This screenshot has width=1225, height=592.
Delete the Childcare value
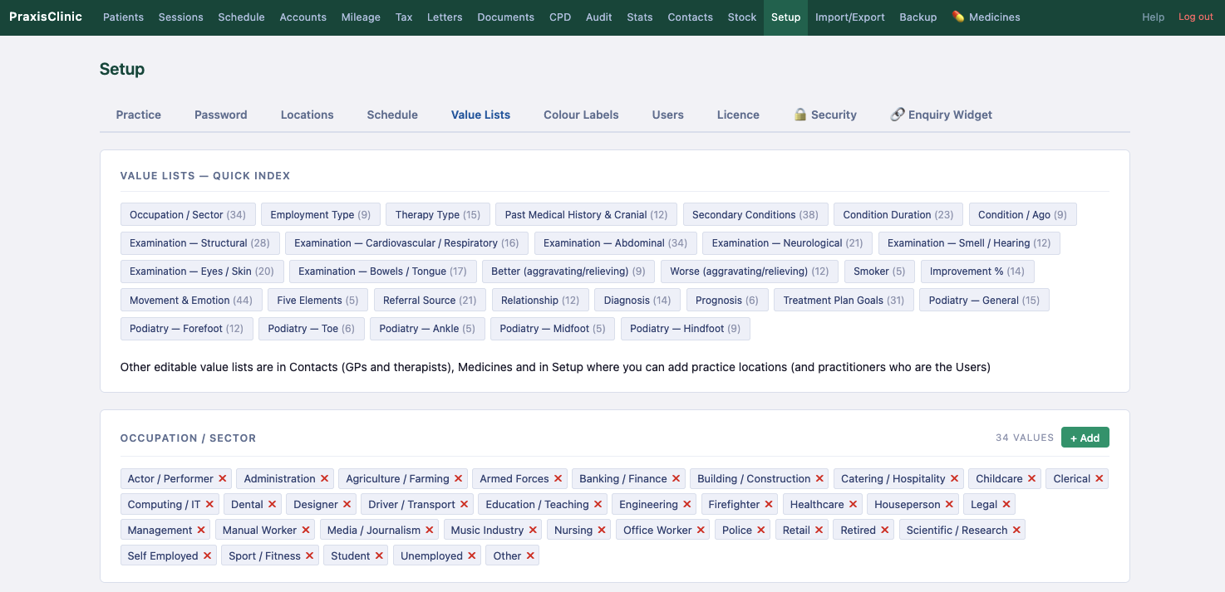click(1031, 479)
